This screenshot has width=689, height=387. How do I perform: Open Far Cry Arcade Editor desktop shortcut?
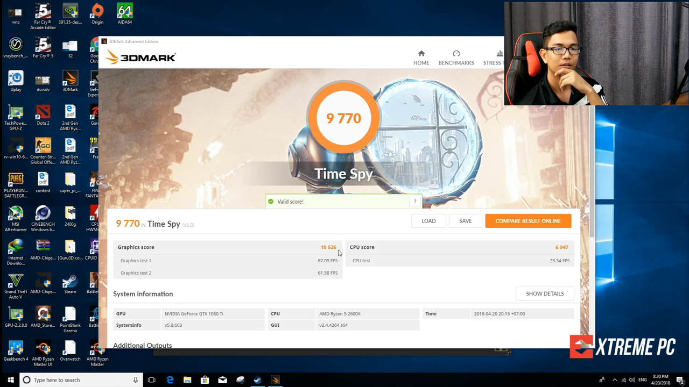pyautogui.click(x=43, y=16)
